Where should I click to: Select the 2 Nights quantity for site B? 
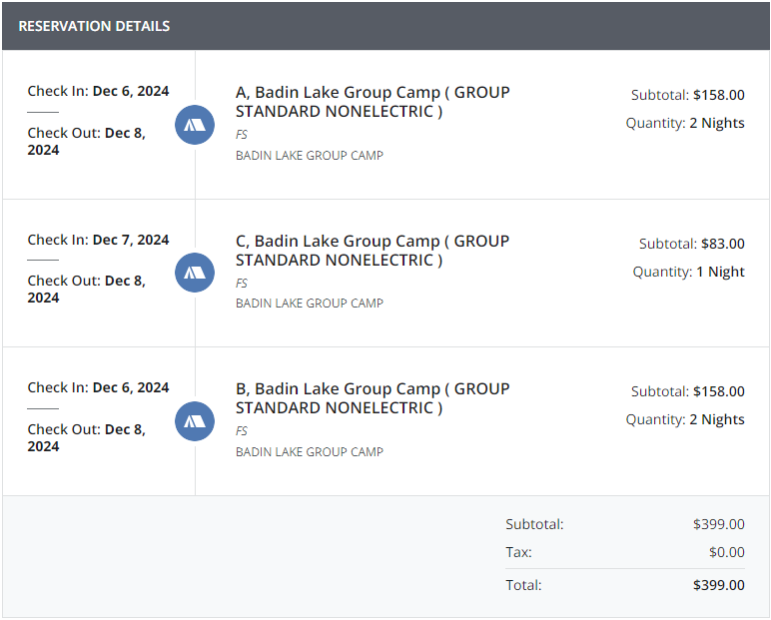click(x=717, y=419)
